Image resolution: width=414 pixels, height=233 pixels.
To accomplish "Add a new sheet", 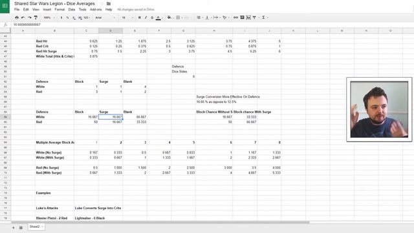I will tap(14, 227).
